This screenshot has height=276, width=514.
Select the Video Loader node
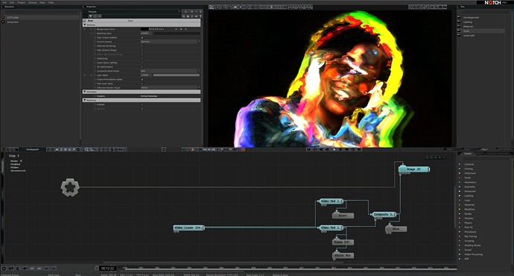click(x=188, y=228)
